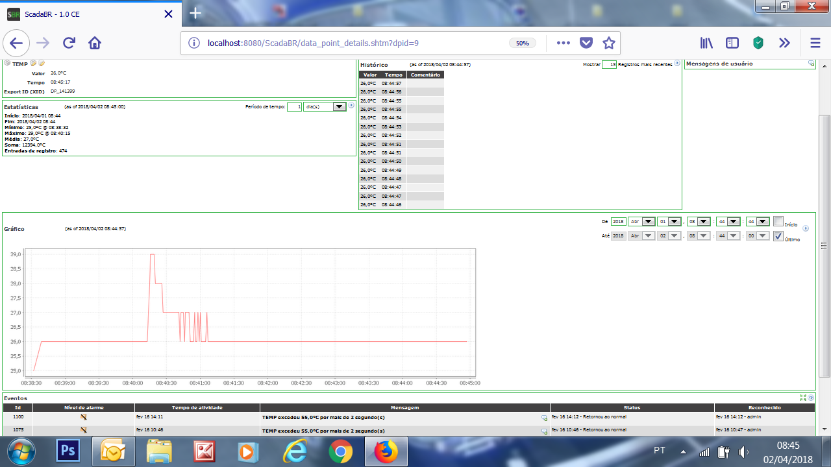
Task: Click the refresh arrow beside Período de tempo
Action: pyautogui.click(x=351, y=106)
